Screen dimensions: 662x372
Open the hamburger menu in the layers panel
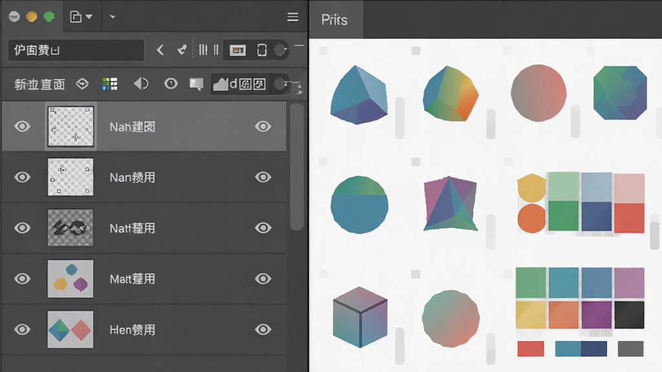(x=293, y=17)
